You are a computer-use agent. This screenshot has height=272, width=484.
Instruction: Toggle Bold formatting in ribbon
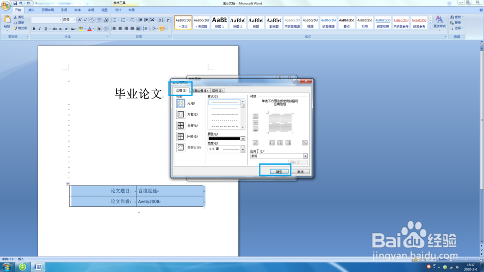point(34,29)
